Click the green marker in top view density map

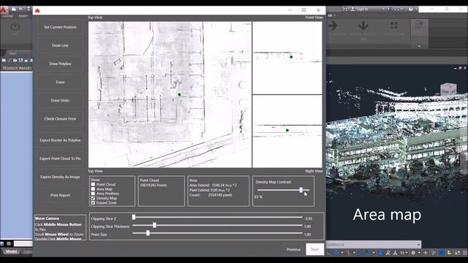click(179, 95)
